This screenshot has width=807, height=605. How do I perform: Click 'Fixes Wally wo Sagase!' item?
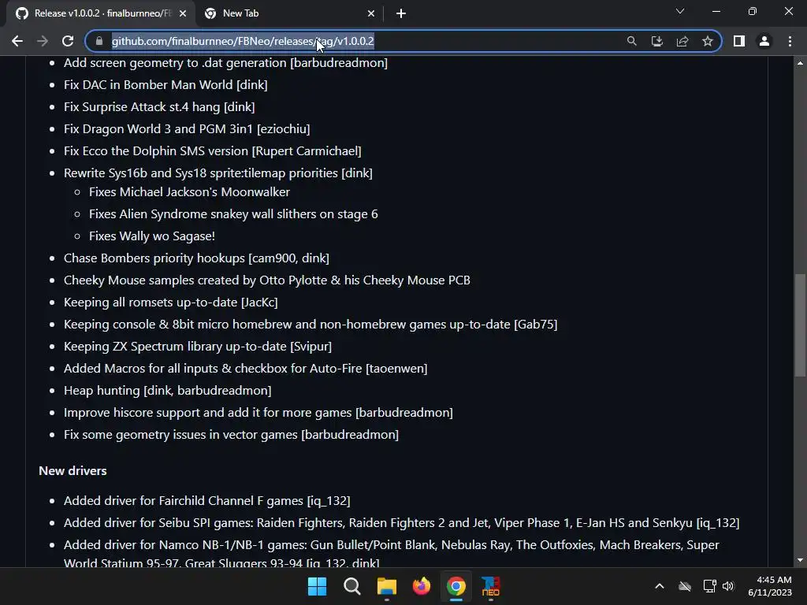[x=152, y=236]
